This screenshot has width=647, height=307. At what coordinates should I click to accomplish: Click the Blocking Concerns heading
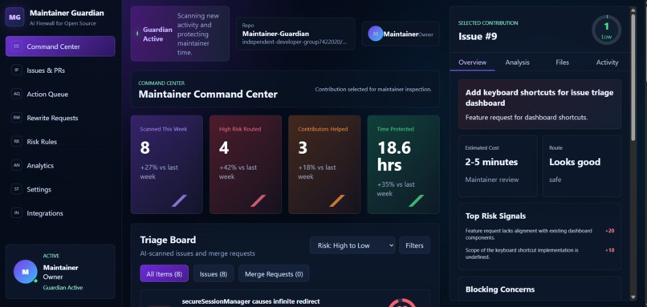point(500,289)
